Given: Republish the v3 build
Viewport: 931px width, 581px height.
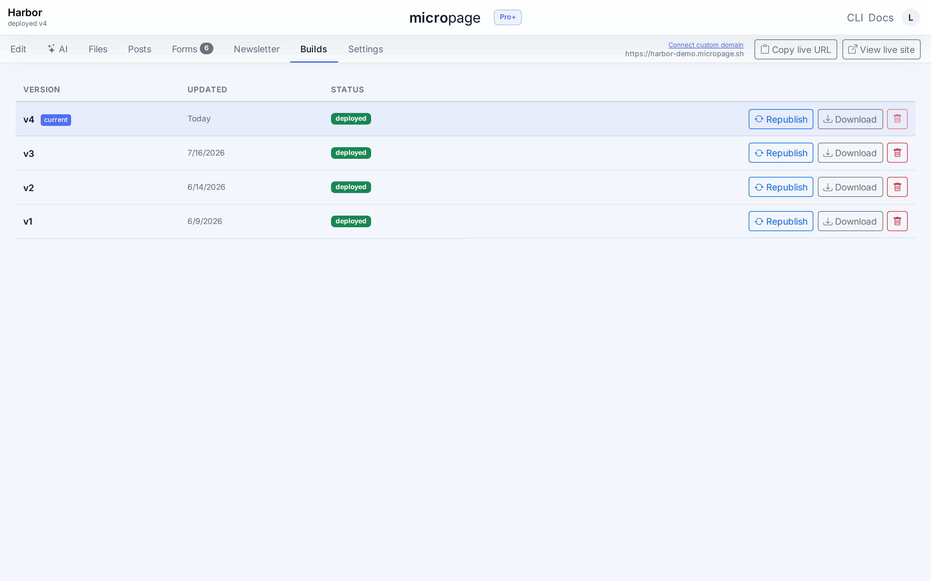Looking at the screenshot, I should tap(781, 153).
